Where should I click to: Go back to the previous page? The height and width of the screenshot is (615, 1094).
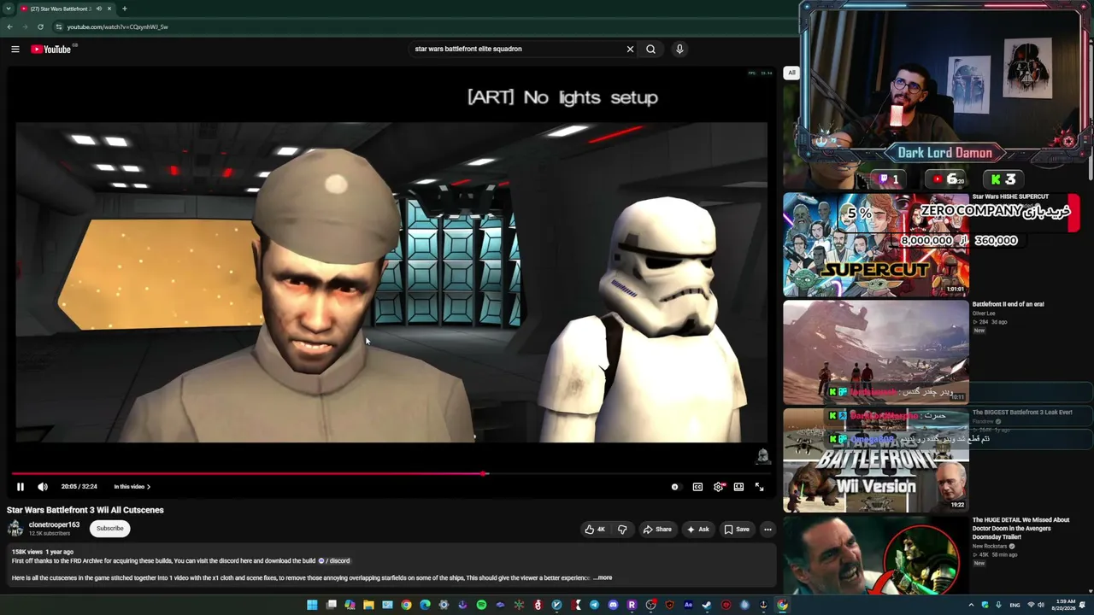pos(9,26)
